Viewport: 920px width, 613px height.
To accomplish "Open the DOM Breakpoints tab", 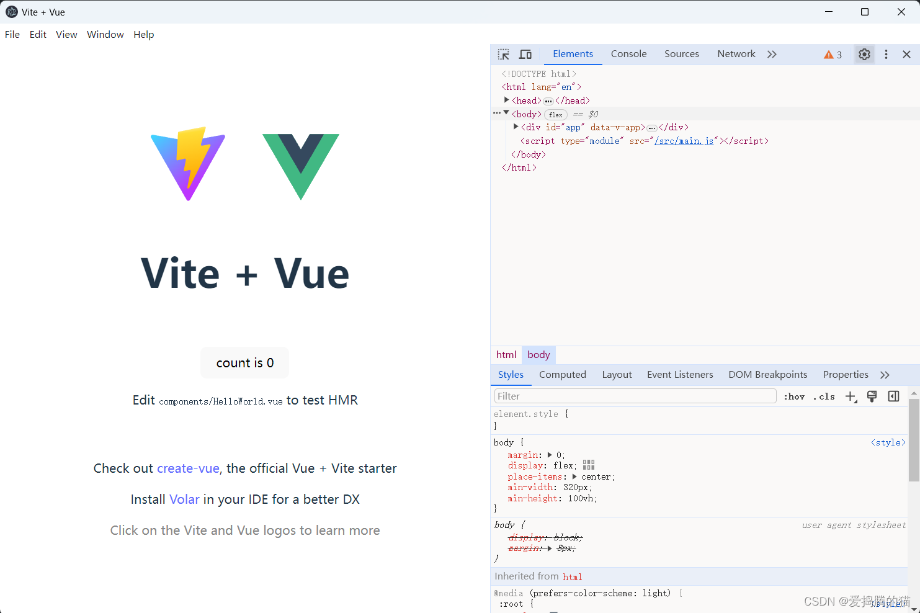I will click(x=768, y=375).
